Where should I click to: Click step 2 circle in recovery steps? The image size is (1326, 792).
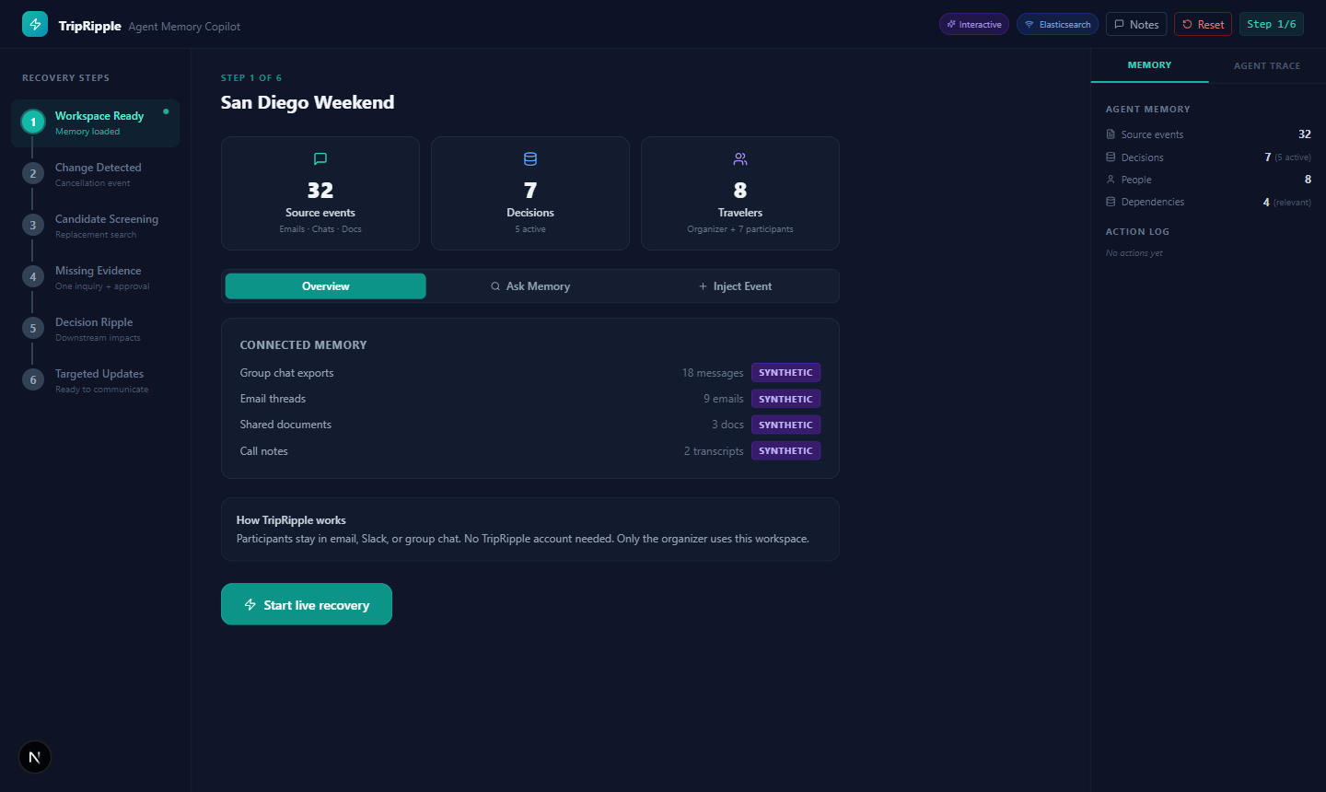(x=33, y=173)
